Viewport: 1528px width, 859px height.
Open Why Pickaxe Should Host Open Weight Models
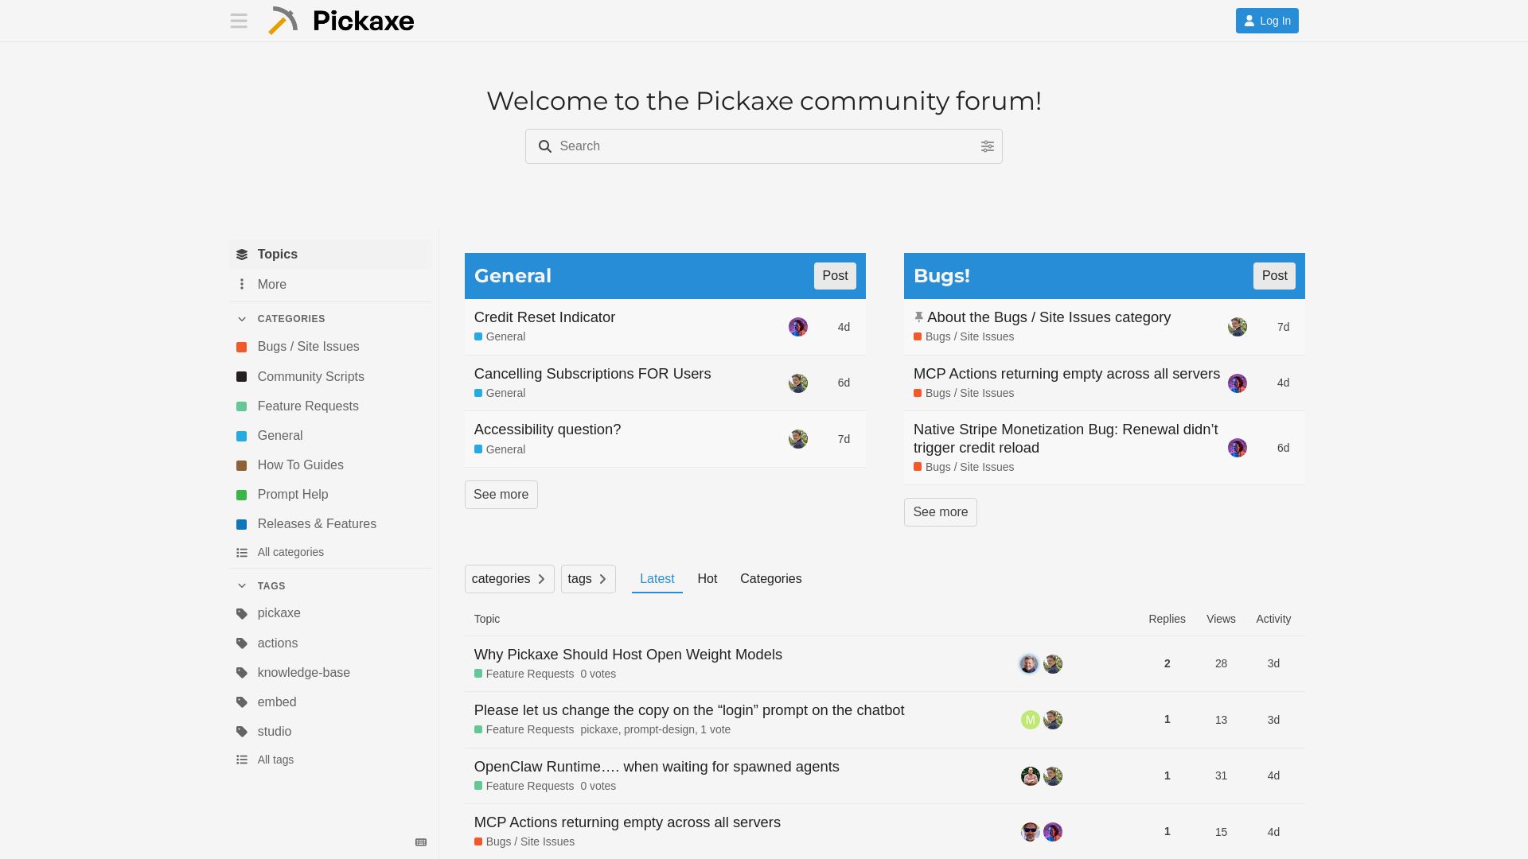tap(628, 655)
